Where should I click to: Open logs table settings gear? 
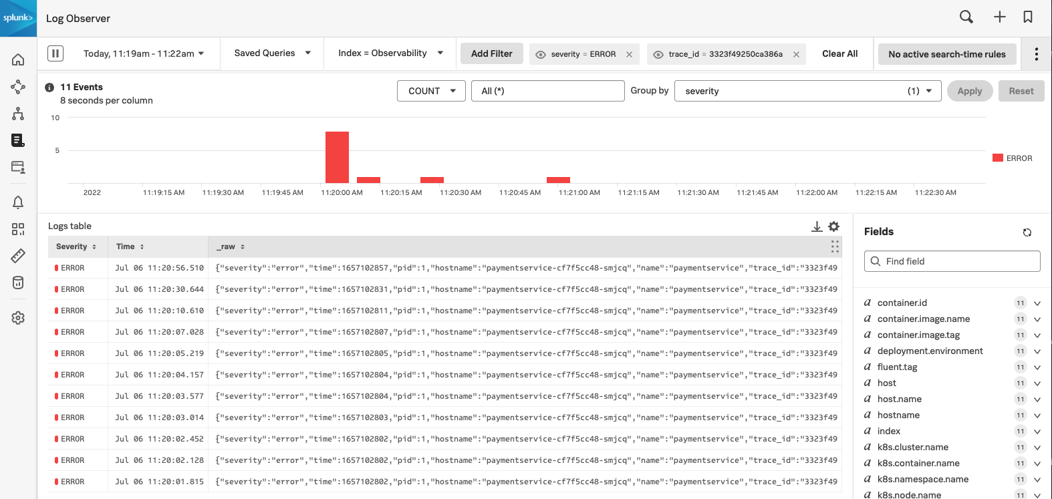click(834, 226)
